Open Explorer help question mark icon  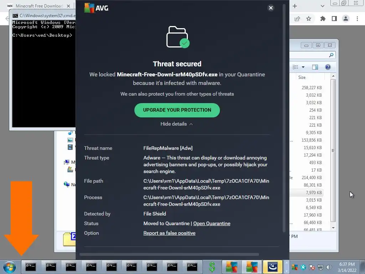pos(328,67)
